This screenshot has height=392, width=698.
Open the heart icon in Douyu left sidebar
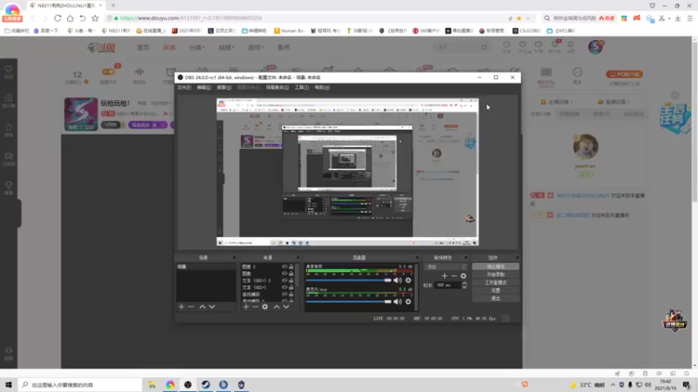(x=9, y=70)
